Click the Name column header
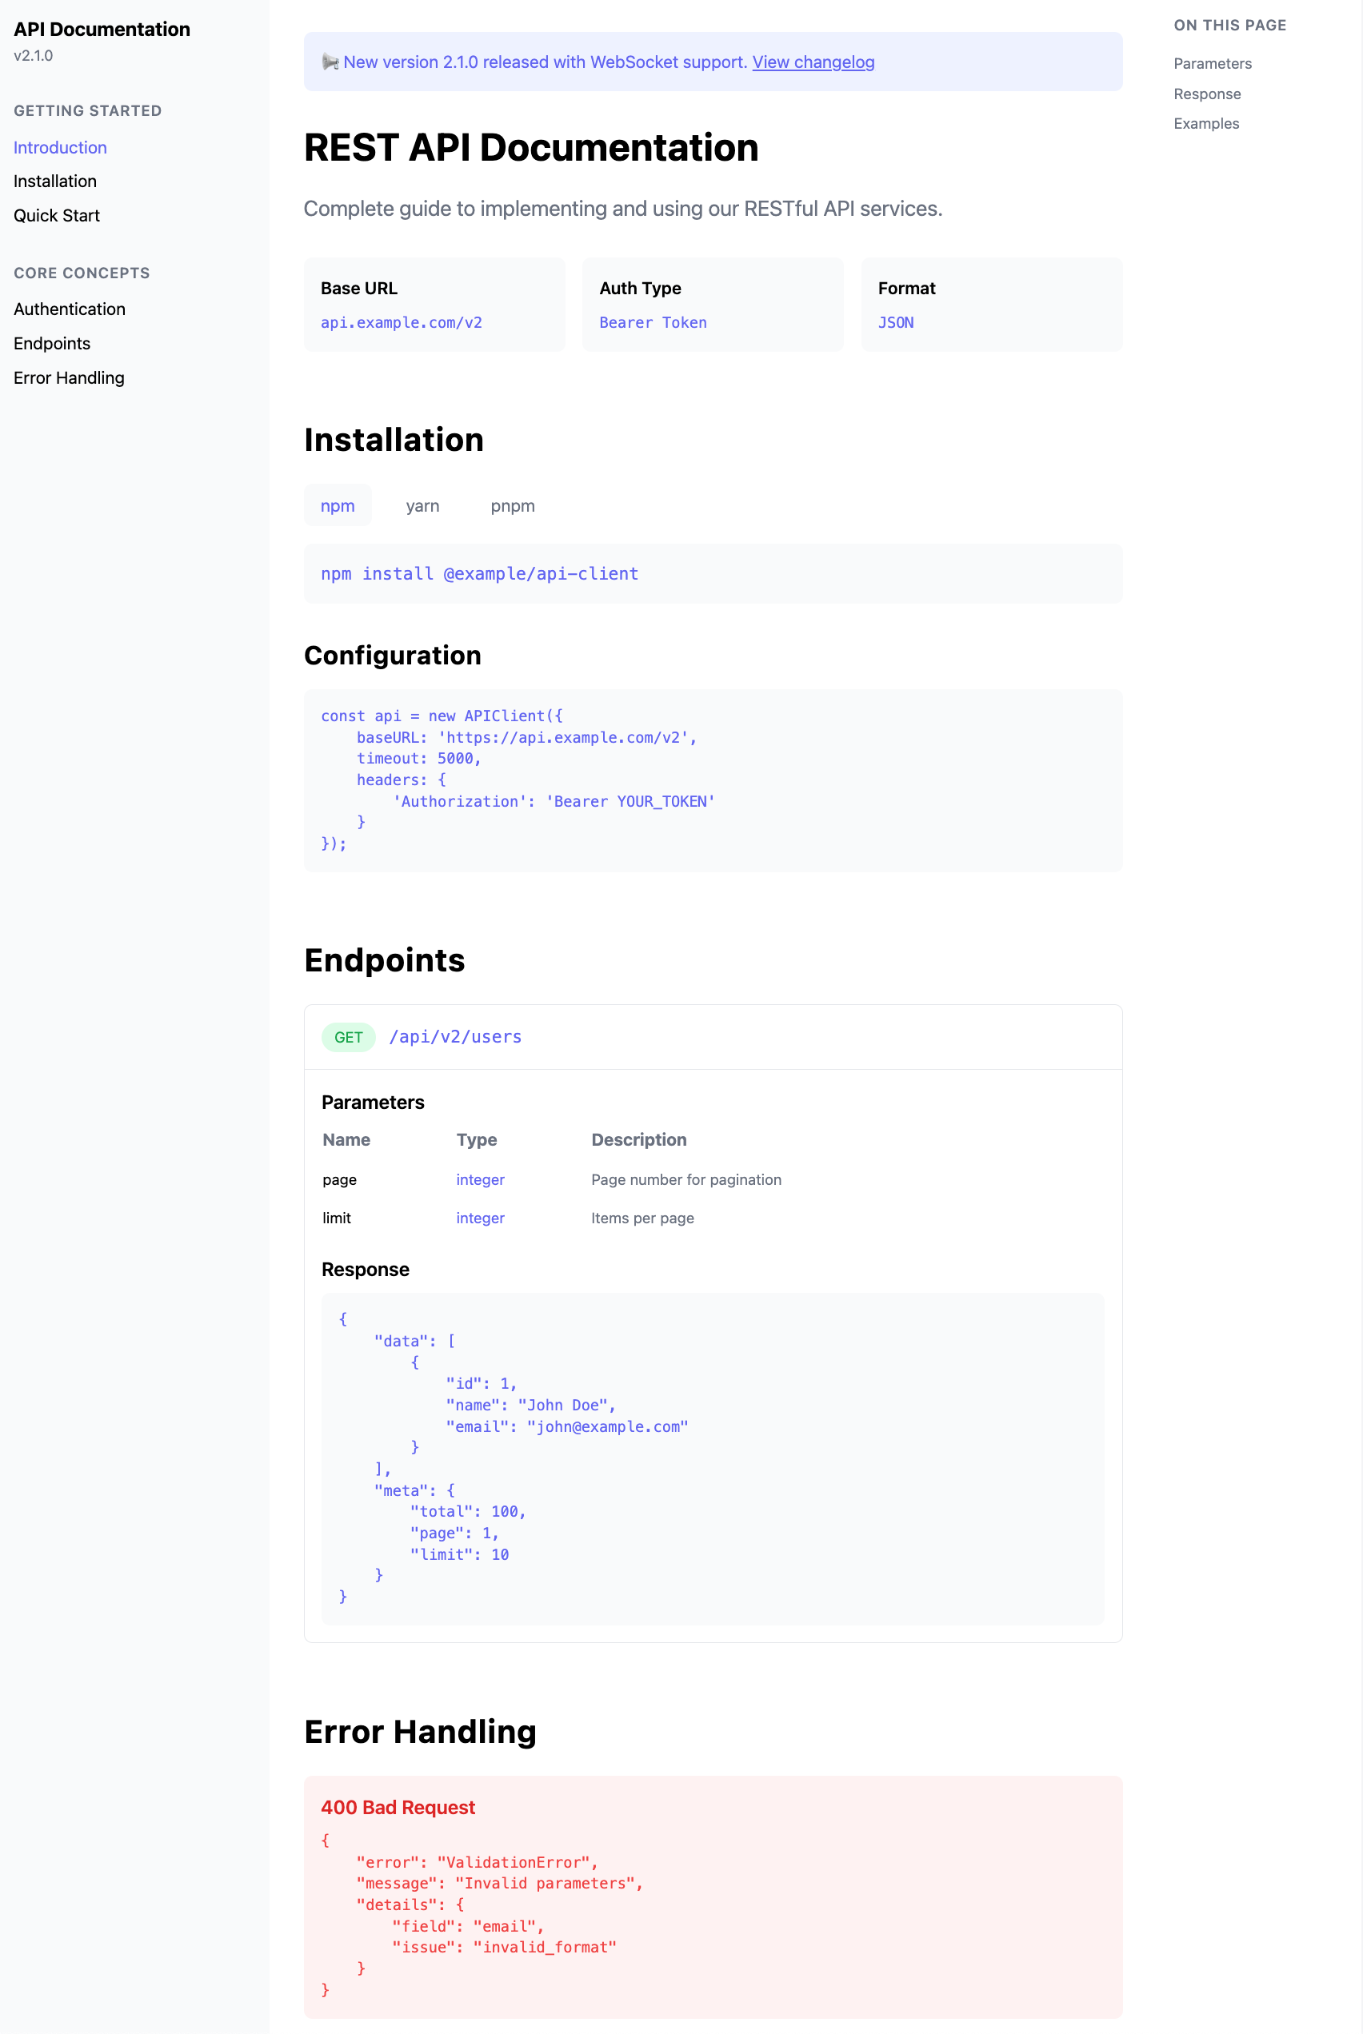 click(x=346, y=1139)
